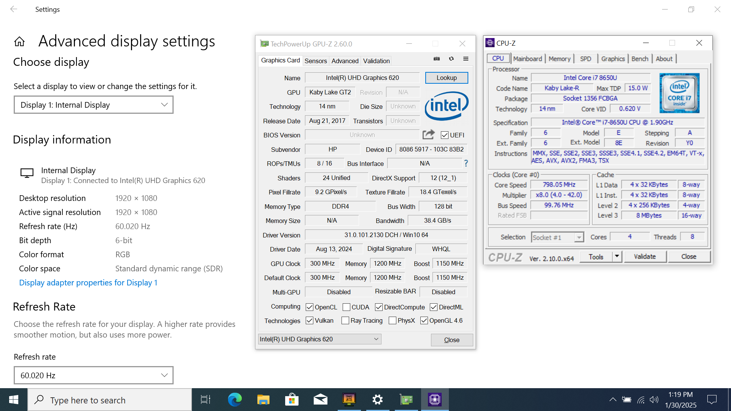Switch to the Sensors tab in GPU-Z

pos(316,61)
